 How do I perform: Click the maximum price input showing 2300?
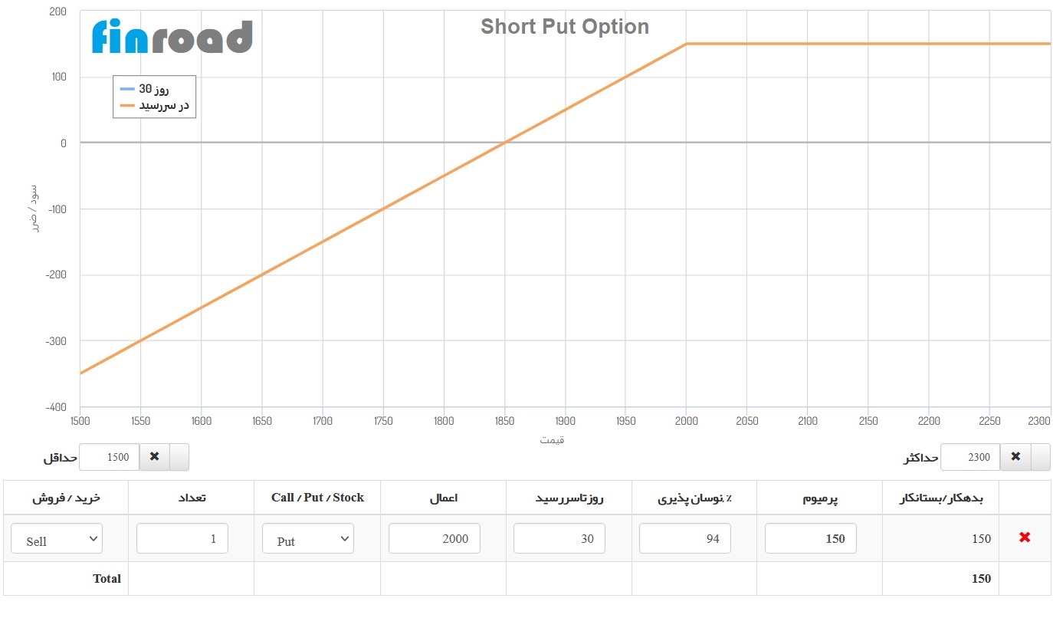click(x=971, y=456)
